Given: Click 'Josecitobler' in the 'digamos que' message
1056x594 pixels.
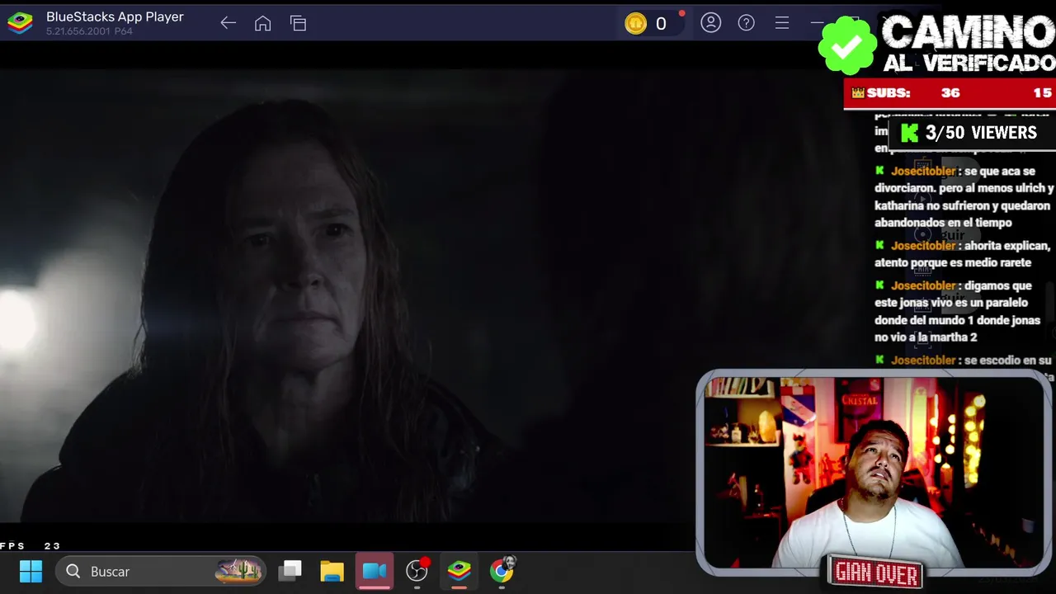Looking at the screenshot, I should (923, 285).
